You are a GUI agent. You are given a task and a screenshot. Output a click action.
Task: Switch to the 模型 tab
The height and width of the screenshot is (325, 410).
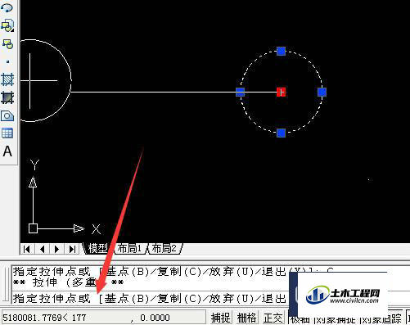coord(97,249)
